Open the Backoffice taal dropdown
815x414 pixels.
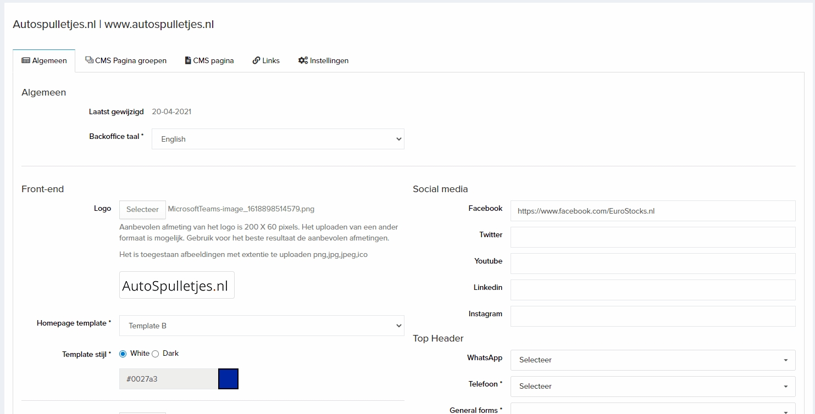[278, 139]
